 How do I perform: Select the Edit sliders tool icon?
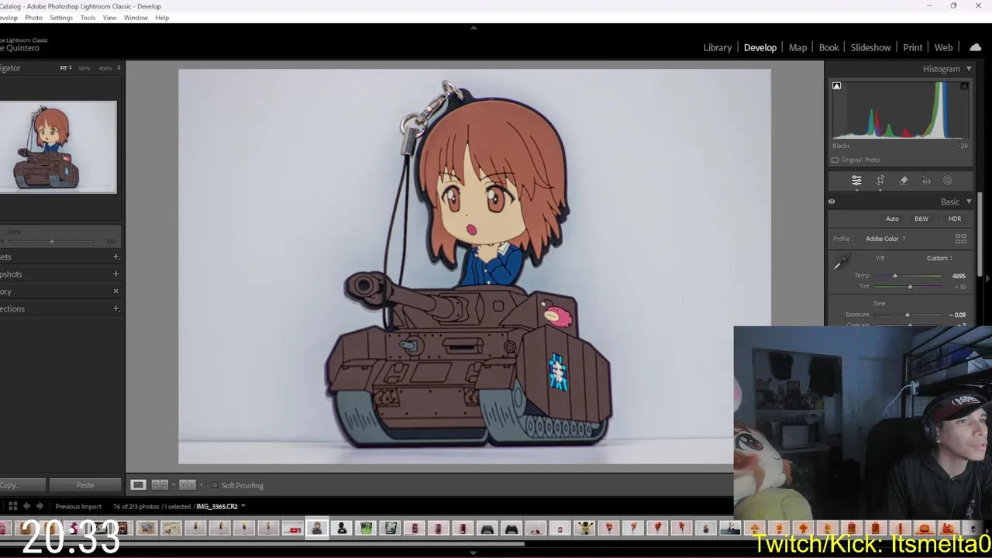point(856,181)
